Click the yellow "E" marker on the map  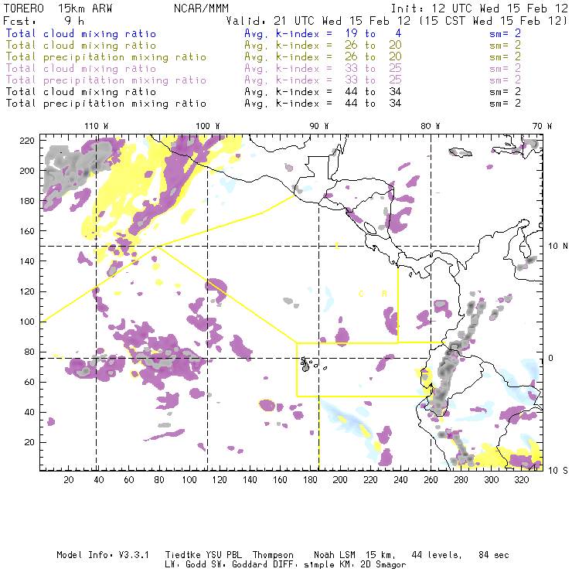(337, 246)
